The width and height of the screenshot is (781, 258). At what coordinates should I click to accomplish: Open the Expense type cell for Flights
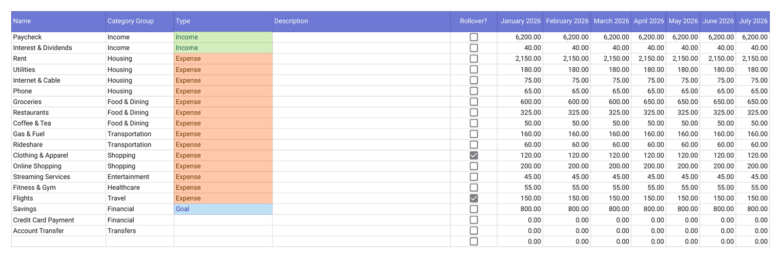223,198
